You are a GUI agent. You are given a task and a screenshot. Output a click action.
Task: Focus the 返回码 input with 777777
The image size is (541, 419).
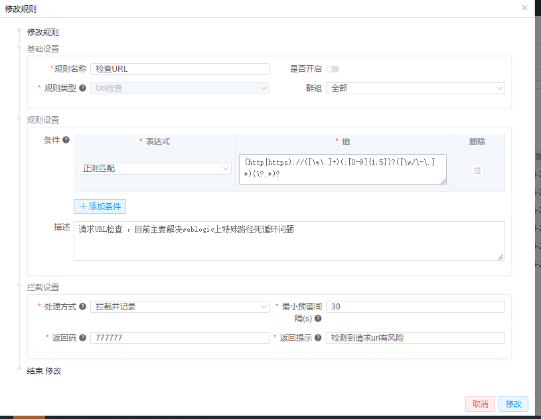click(180, 337)
